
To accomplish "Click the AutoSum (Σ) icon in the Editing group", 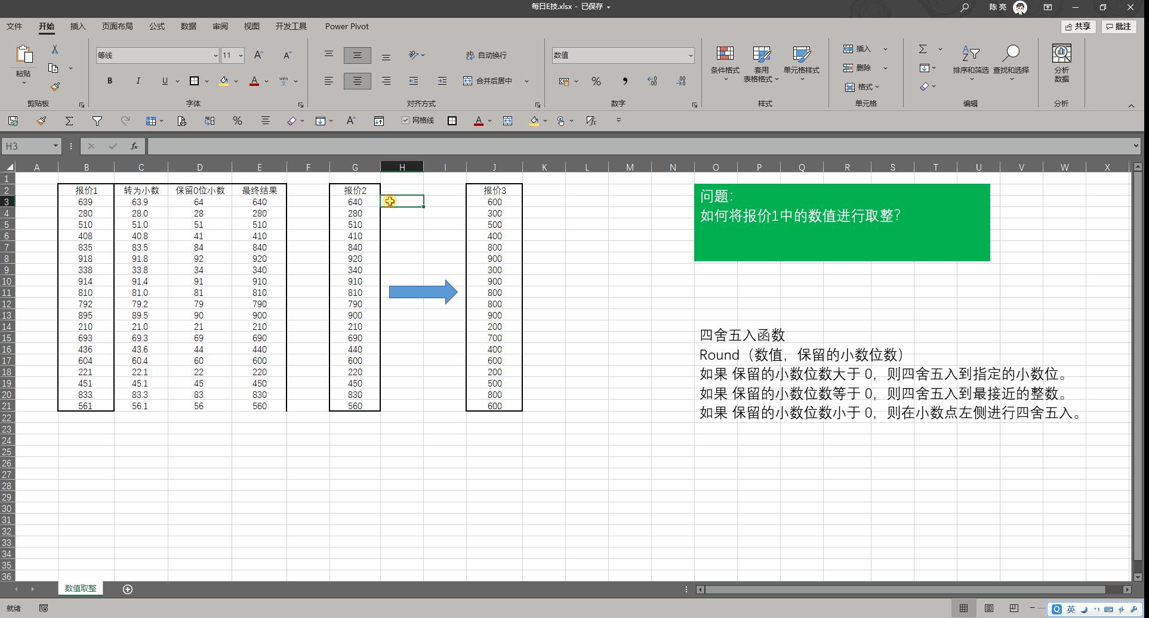I will pos(923,49).
